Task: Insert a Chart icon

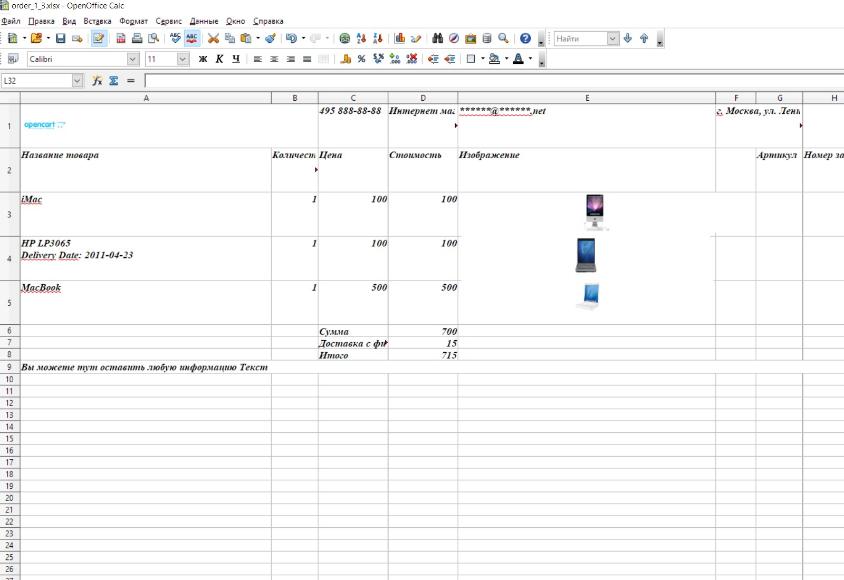Action: point(400,38)
